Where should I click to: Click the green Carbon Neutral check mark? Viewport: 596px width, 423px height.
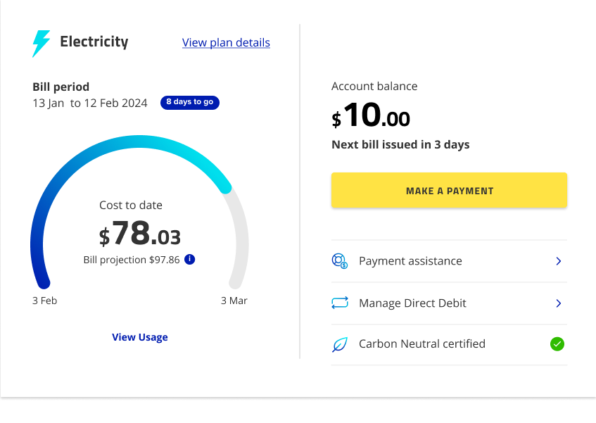(557, 344)
